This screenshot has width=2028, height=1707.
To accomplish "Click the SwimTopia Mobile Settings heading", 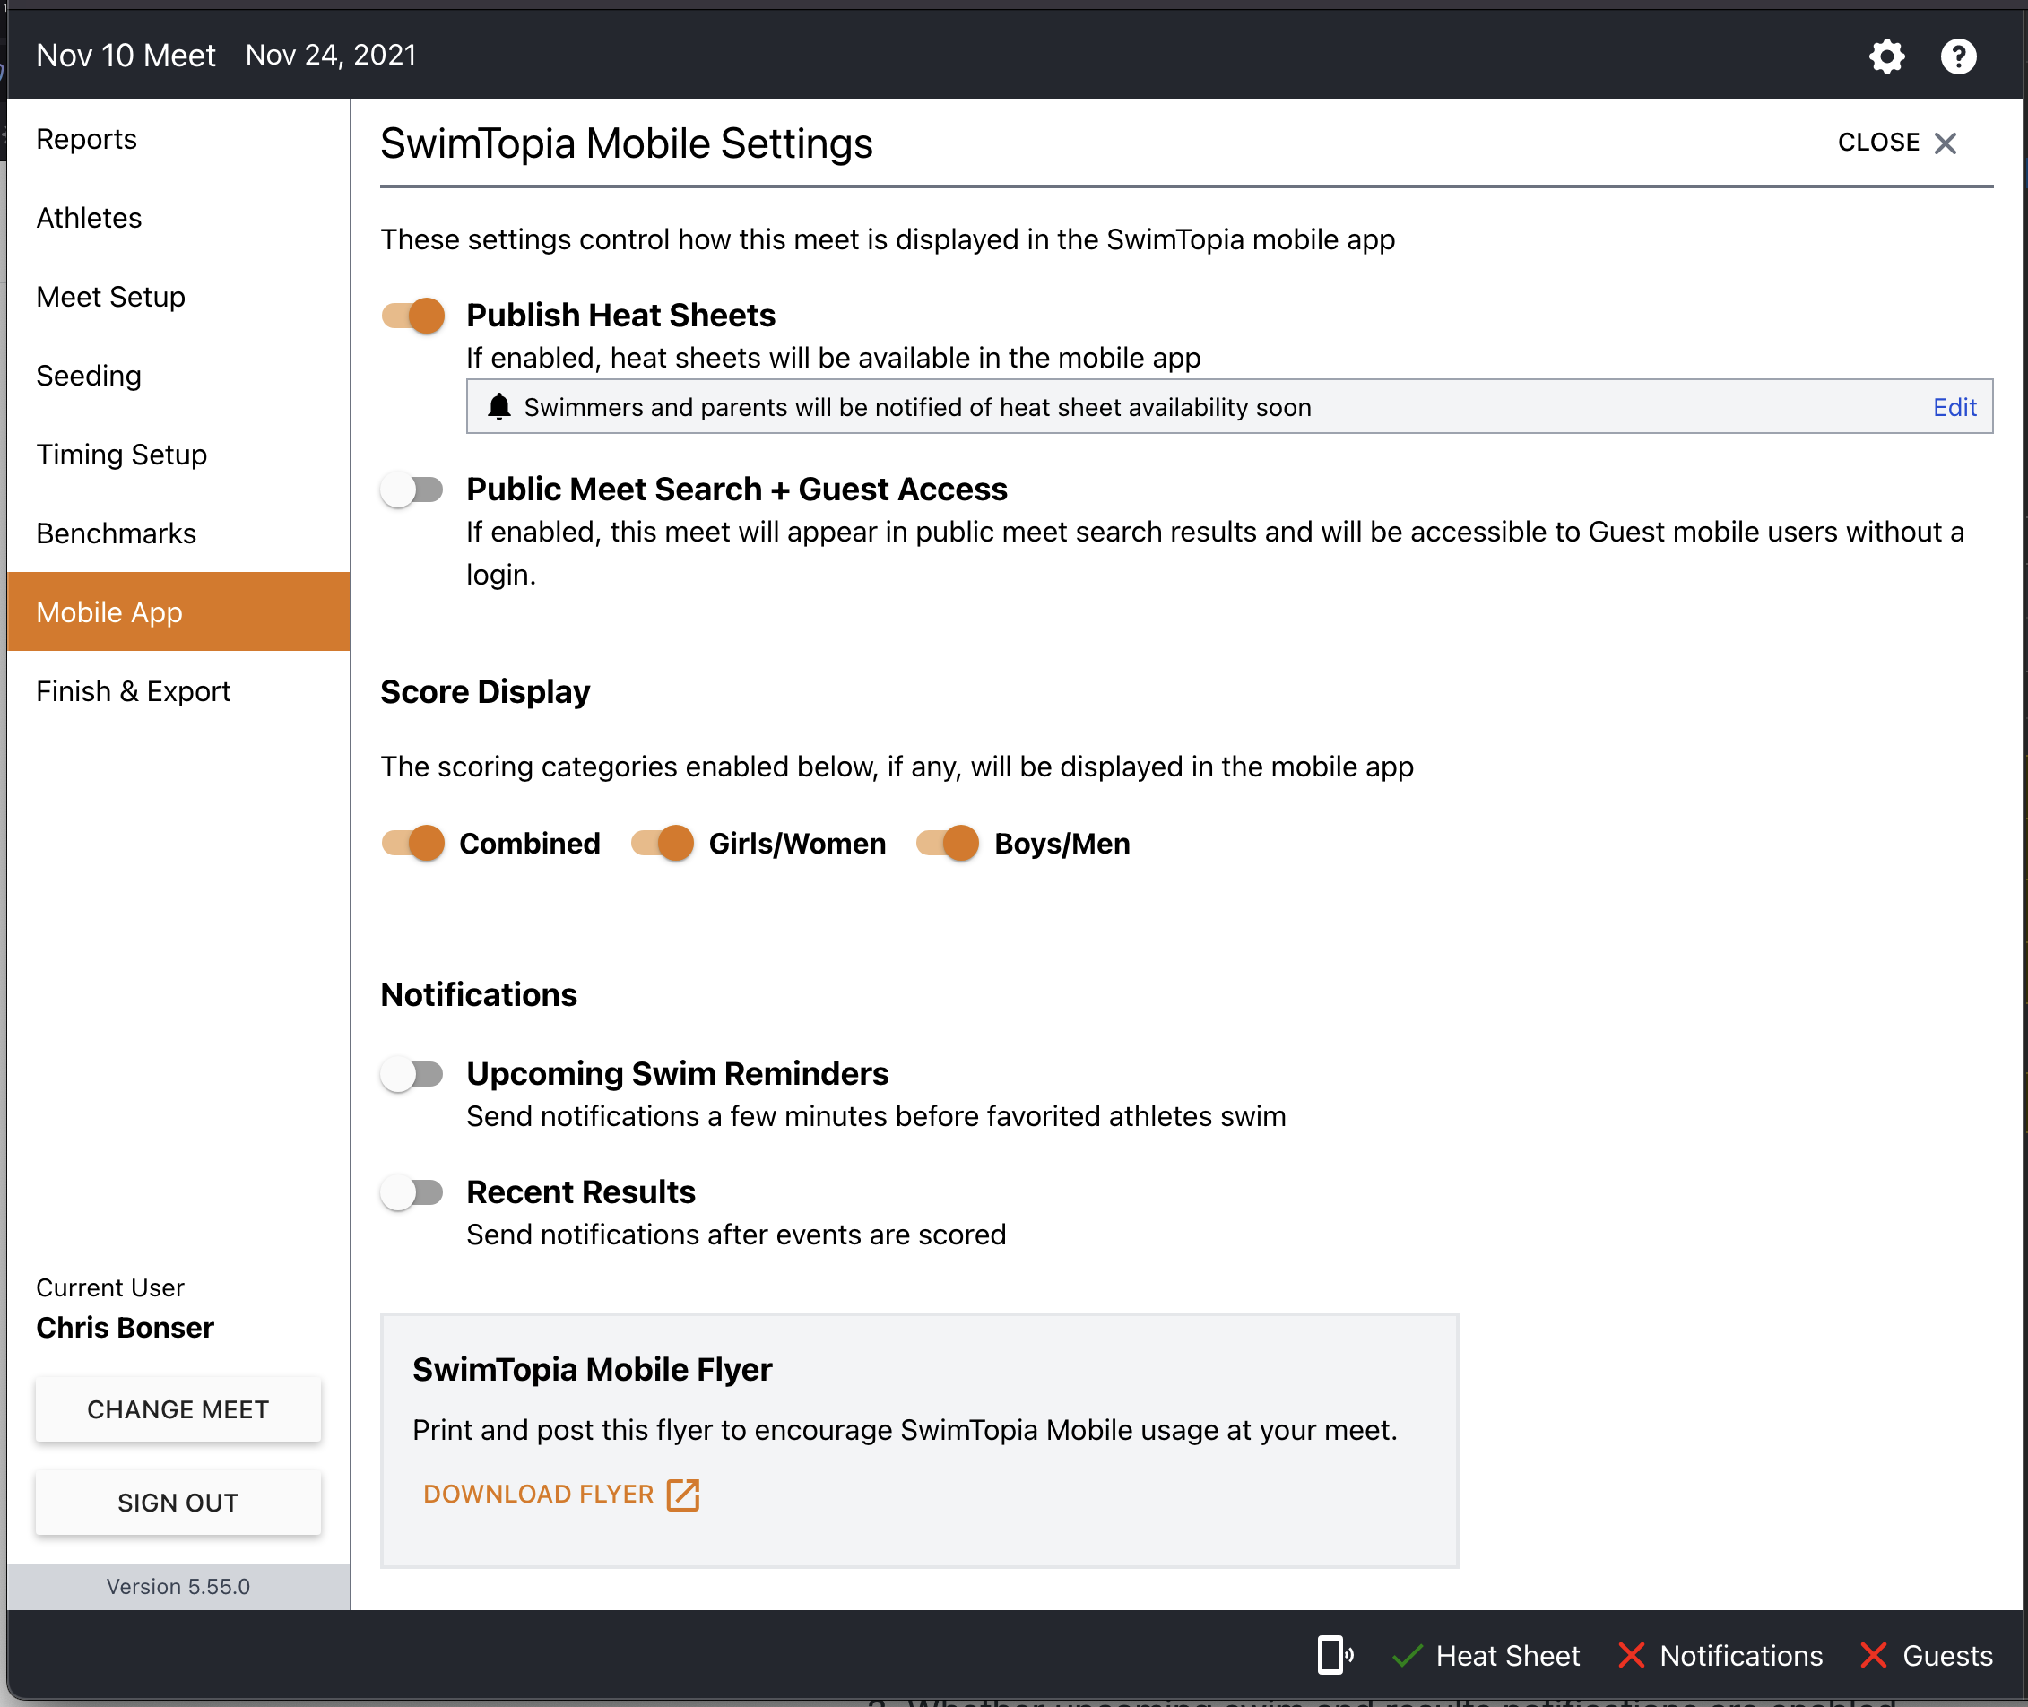I will click(x=626, y=143).
